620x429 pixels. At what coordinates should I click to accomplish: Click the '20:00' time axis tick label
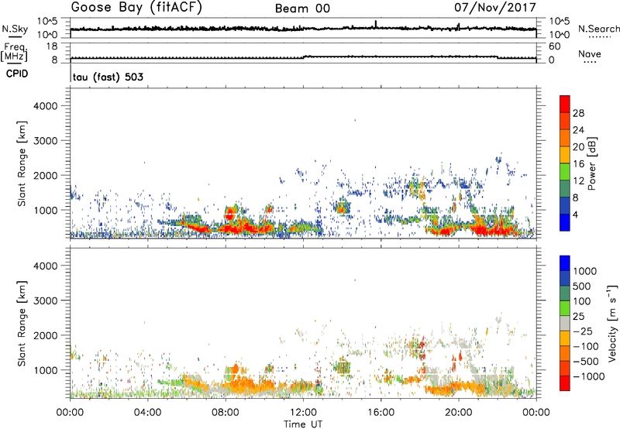tap(459, 413)
